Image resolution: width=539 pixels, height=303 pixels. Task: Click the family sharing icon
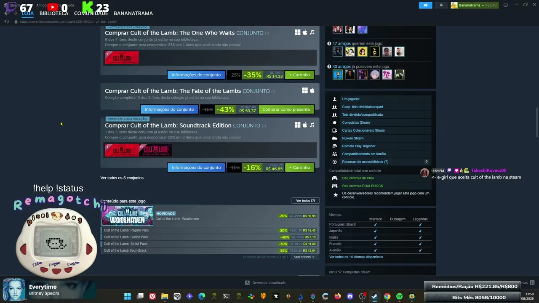(x=335, y=154)
